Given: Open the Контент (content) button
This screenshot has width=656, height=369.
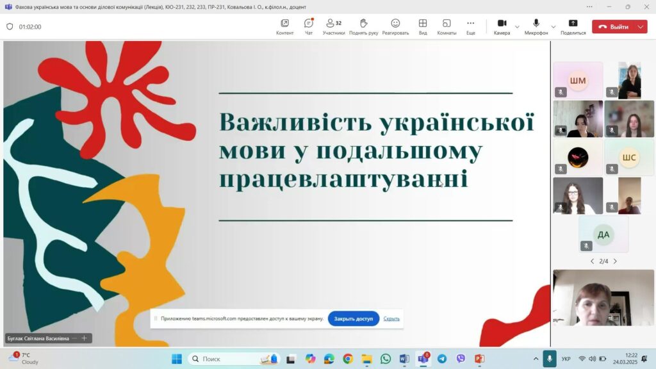Looking at the screenshot, I should [284, 26].
